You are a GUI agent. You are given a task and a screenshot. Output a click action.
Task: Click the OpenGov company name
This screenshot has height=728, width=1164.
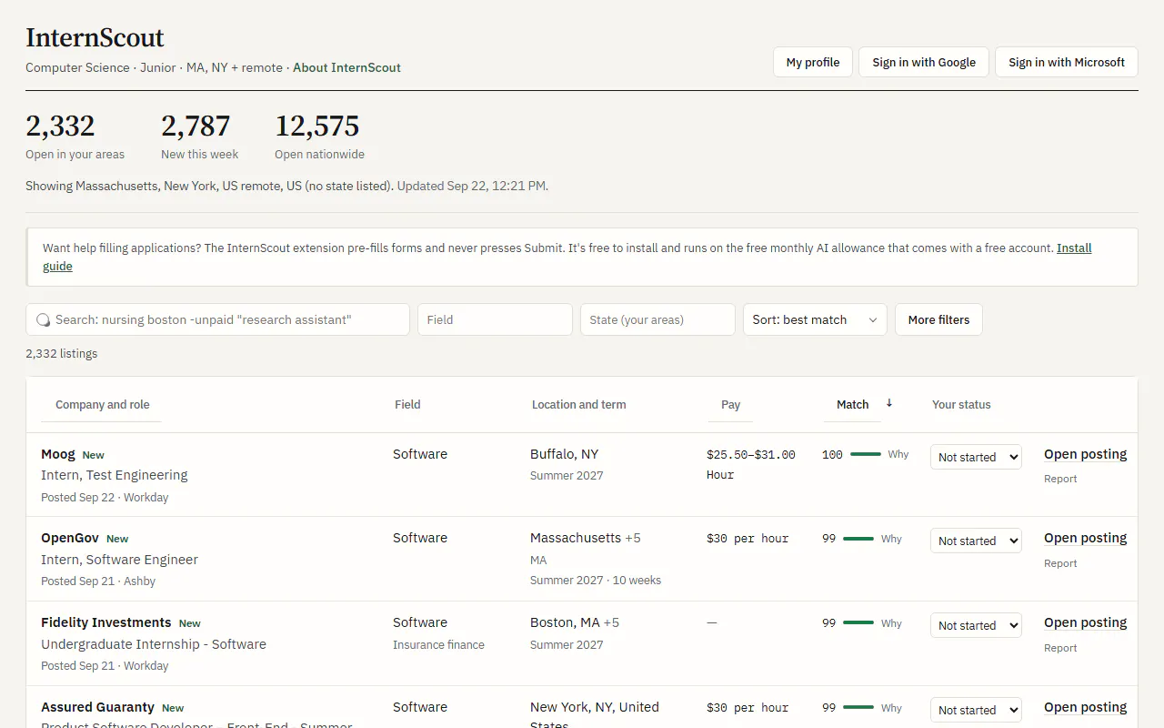(70, 538)
